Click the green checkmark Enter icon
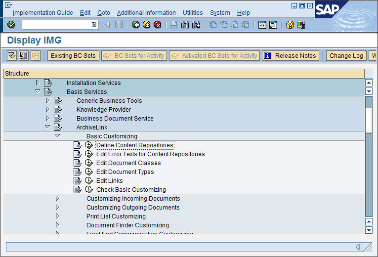Image resolution: width=378 pixels, height=257 pixels. (x=11, y=25)
